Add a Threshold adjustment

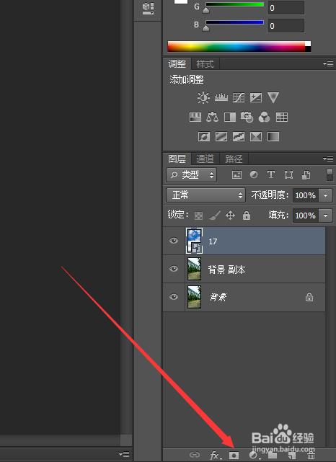tap(239, 136)
